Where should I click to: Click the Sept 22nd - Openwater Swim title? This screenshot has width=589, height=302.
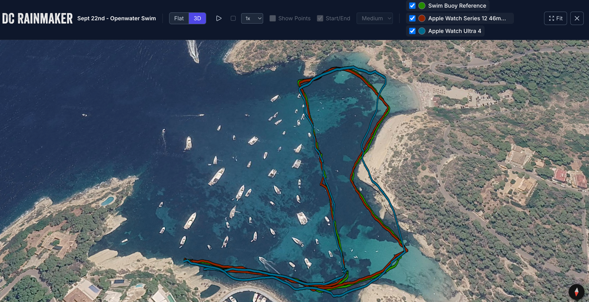[x=117, y=18]
